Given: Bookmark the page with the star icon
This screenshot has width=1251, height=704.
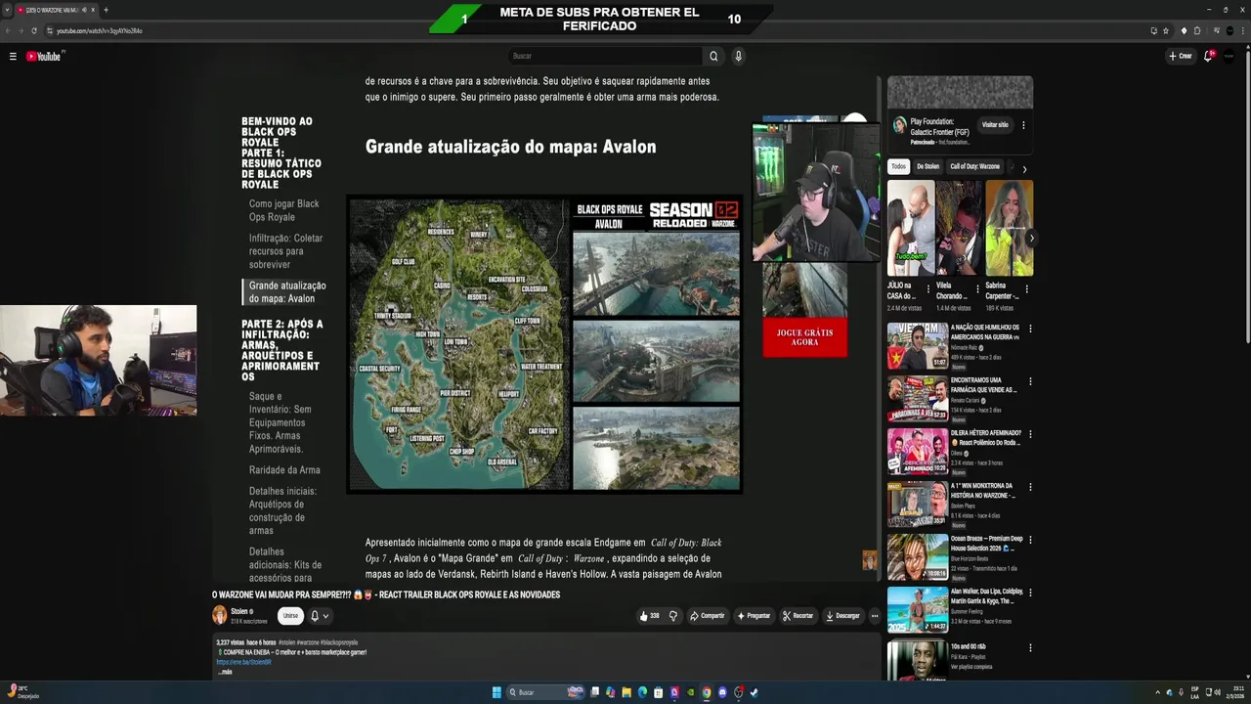Looking at the screenshot, I should click(x=1166, y=31).
